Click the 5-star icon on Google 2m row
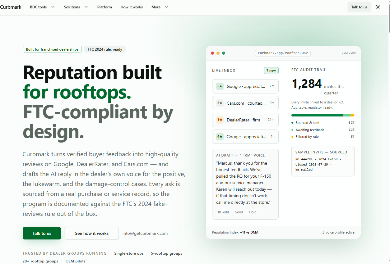Viewport: 390px width, 264px height. 220,86
